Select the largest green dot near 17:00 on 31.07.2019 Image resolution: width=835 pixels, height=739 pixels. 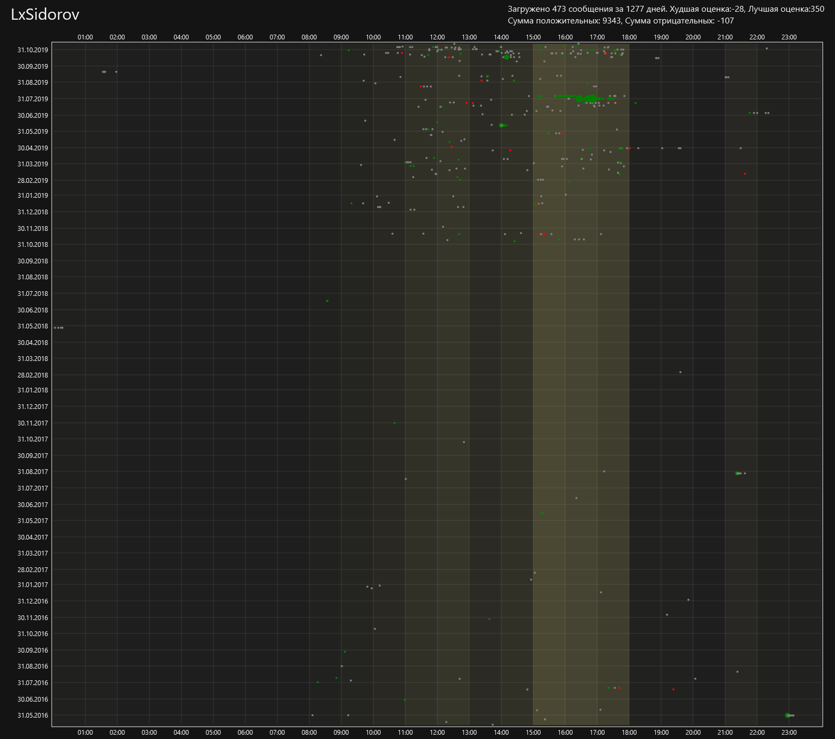pos(591,99)
